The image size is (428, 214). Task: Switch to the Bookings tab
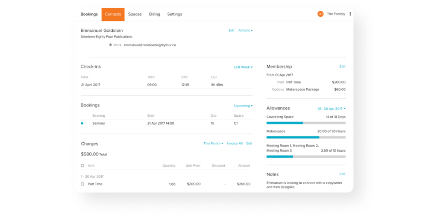[89, 14]
